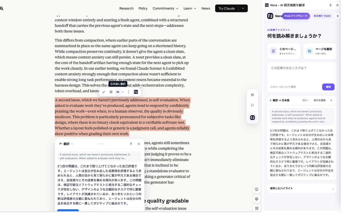
Task: Expand the source text preview in translation popup
Action: (138, 154)
